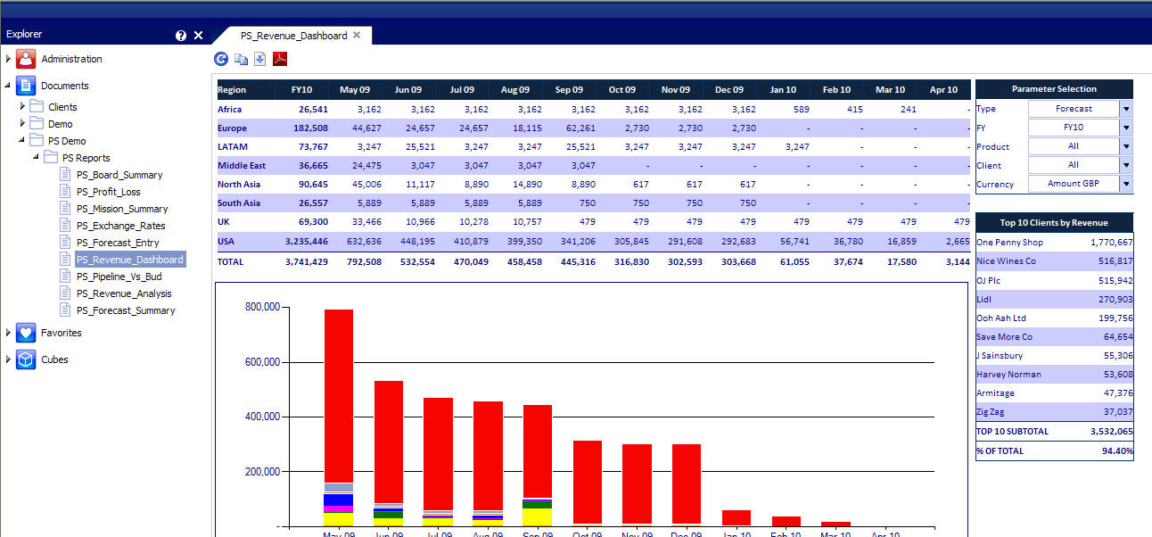Image resolution: width=1152 pixels, height=537 pixels.
Task: Click the USA FY10 value 3,235,446
Action: click(307, 242)
